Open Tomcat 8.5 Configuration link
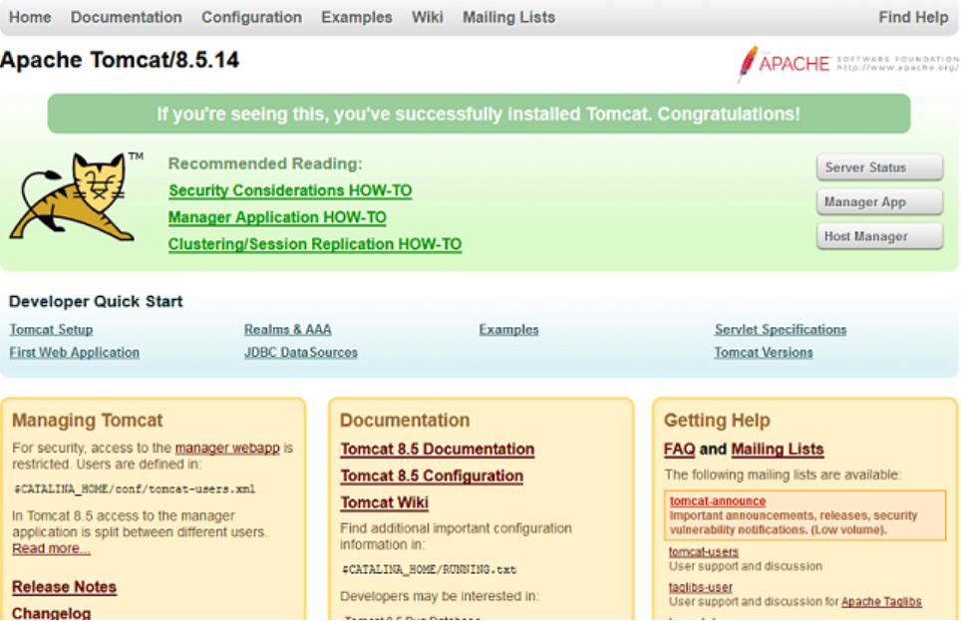Viewport: 961px width, 621px height. coord(432,476)
